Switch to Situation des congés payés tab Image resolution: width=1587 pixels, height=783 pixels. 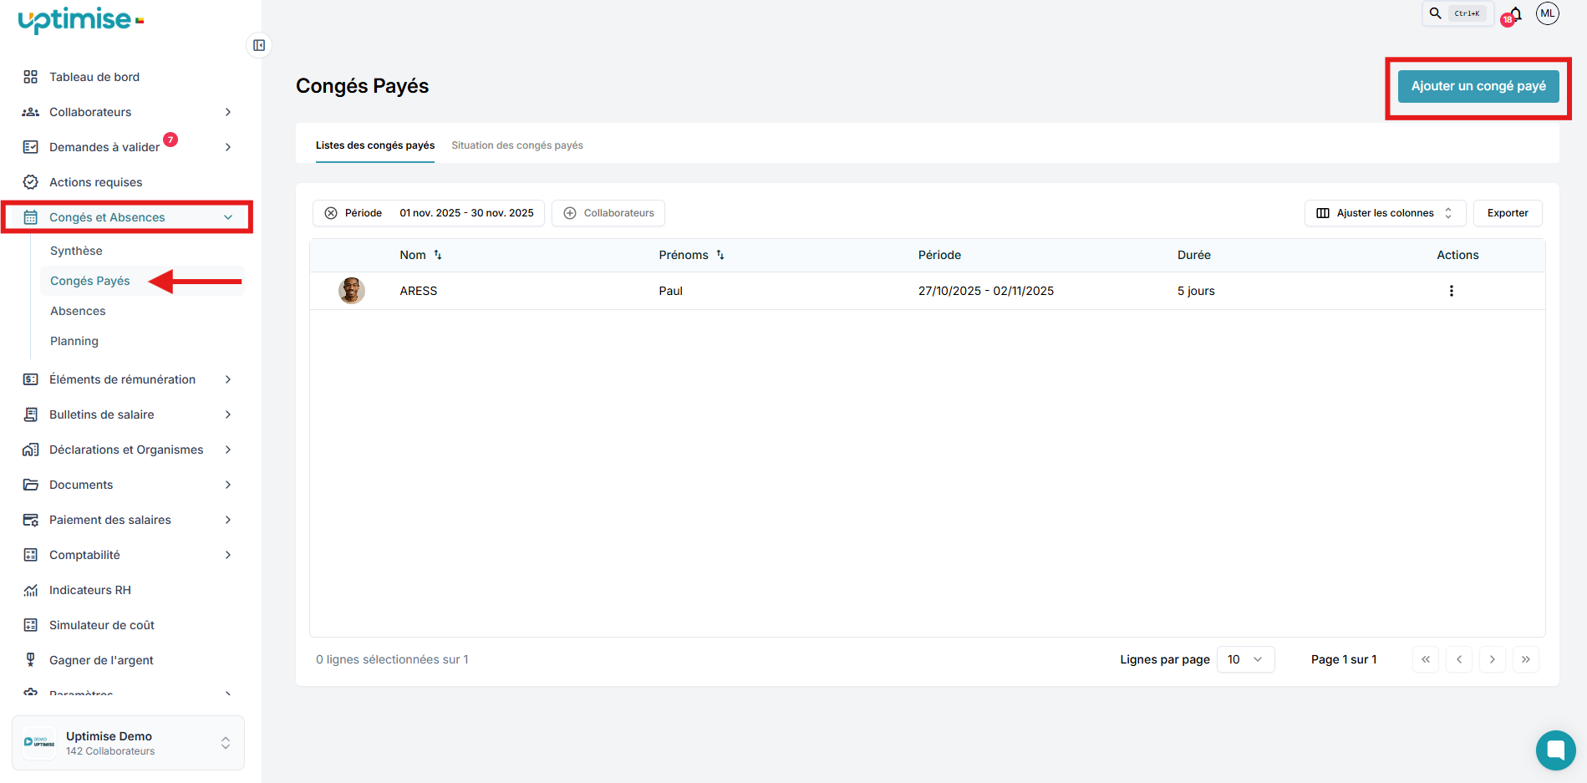tap(517, 145)
